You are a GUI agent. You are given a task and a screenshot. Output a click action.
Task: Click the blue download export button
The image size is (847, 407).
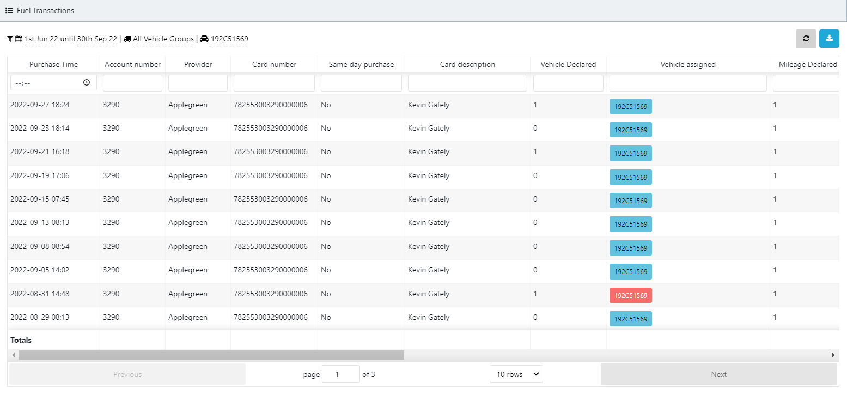829,39
